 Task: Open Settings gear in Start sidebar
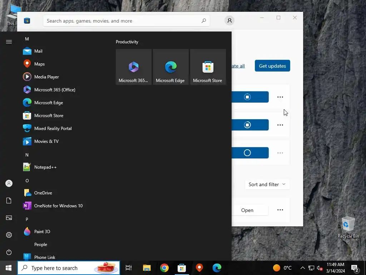pos(9,235)
